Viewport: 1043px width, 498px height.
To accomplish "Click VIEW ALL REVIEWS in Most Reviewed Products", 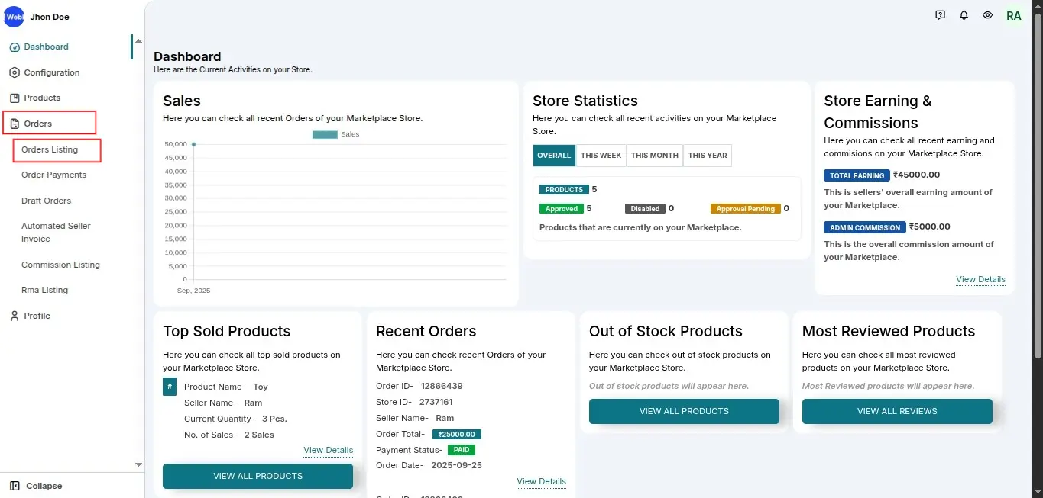I will point(897,411).
